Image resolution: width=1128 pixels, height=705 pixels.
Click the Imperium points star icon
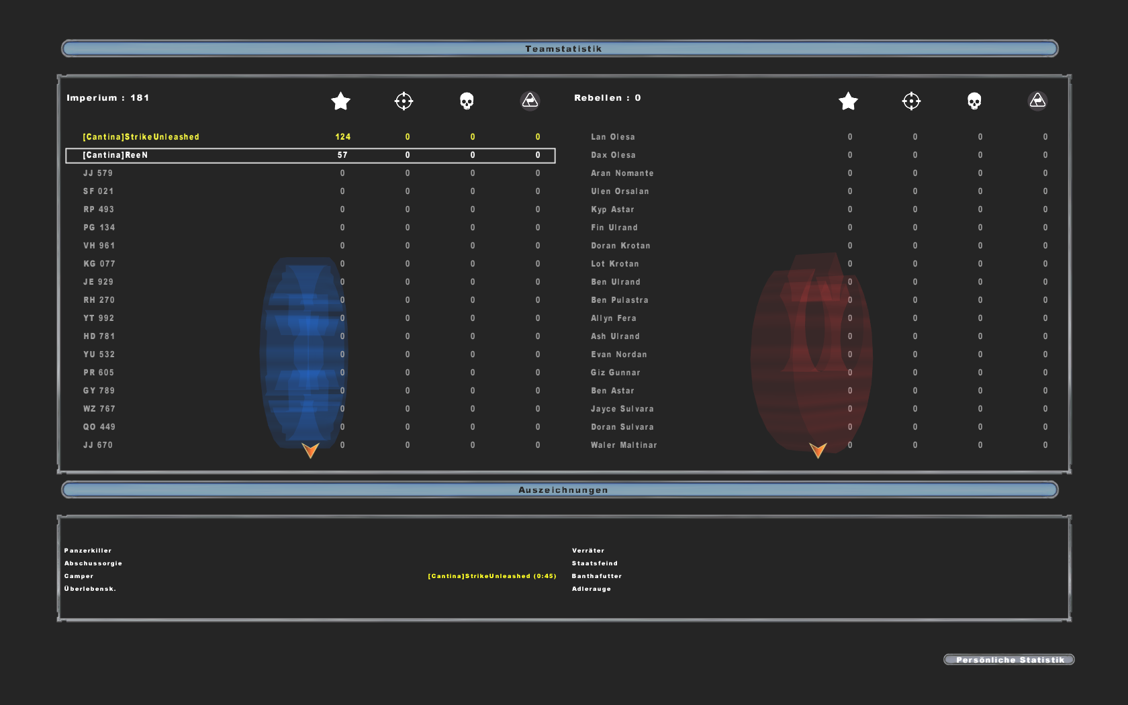pyautogui.click(x=340, y=101)
